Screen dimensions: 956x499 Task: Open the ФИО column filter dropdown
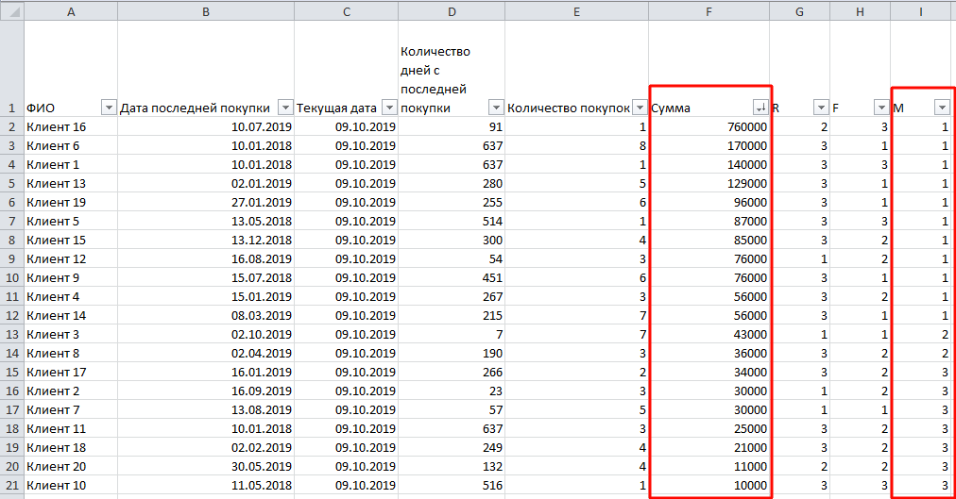[x=108, y=108]
